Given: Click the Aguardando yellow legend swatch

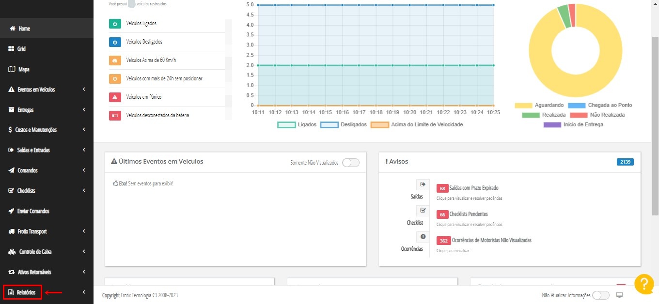Looking at the screenshot, I should click(523, 106).
